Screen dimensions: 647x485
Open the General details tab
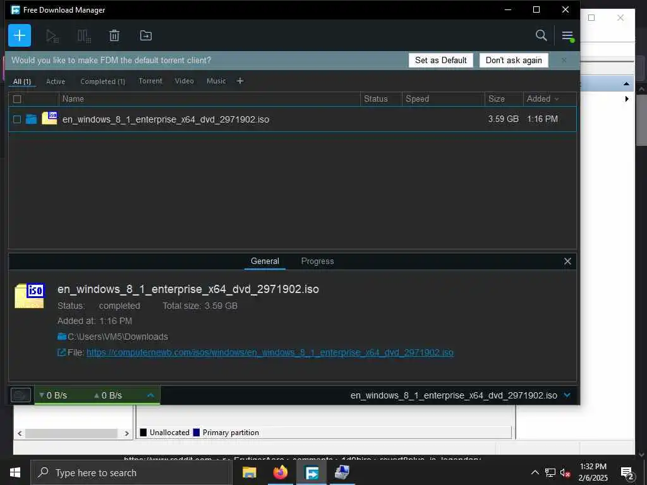(265, 261)
